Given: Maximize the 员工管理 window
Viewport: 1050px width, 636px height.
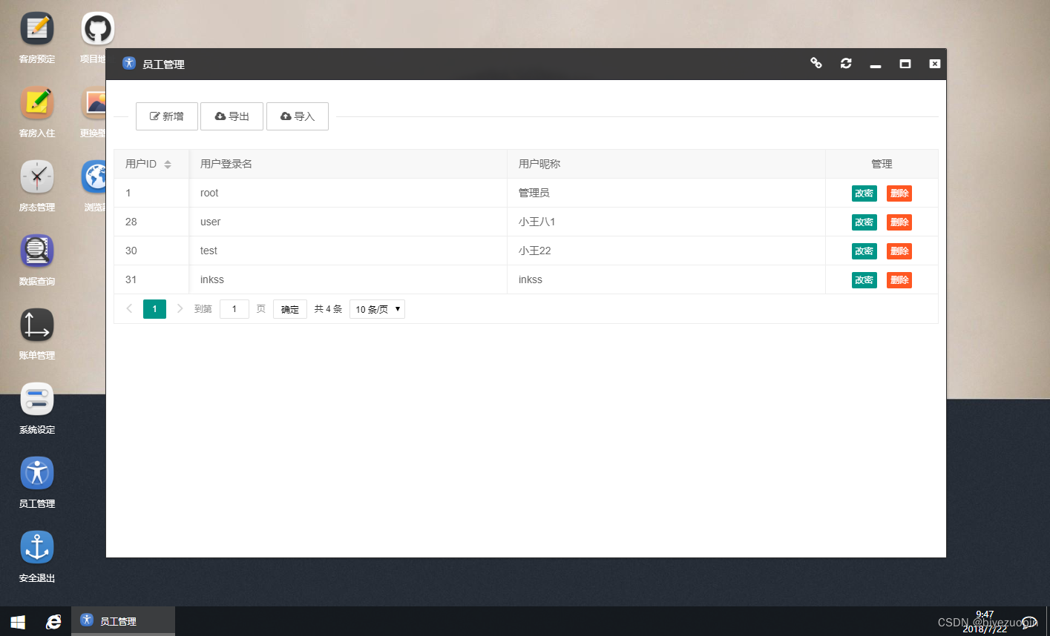Looking at the screenshot, I should click(x=905, y=64).
